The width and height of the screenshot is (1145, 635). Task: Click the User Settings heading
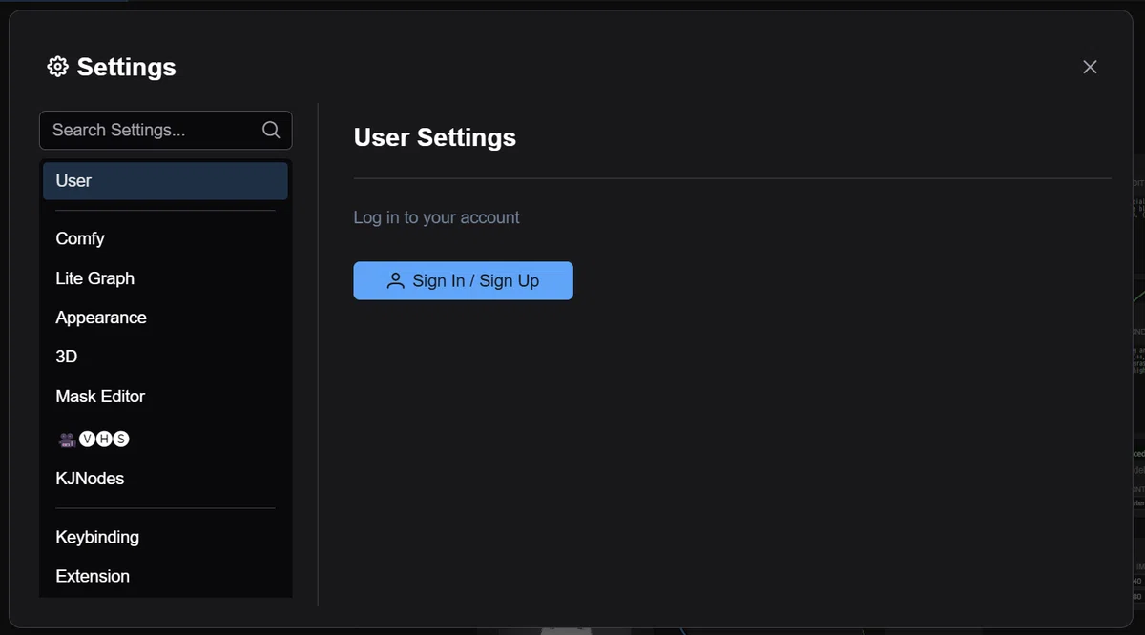coord(434,137)
